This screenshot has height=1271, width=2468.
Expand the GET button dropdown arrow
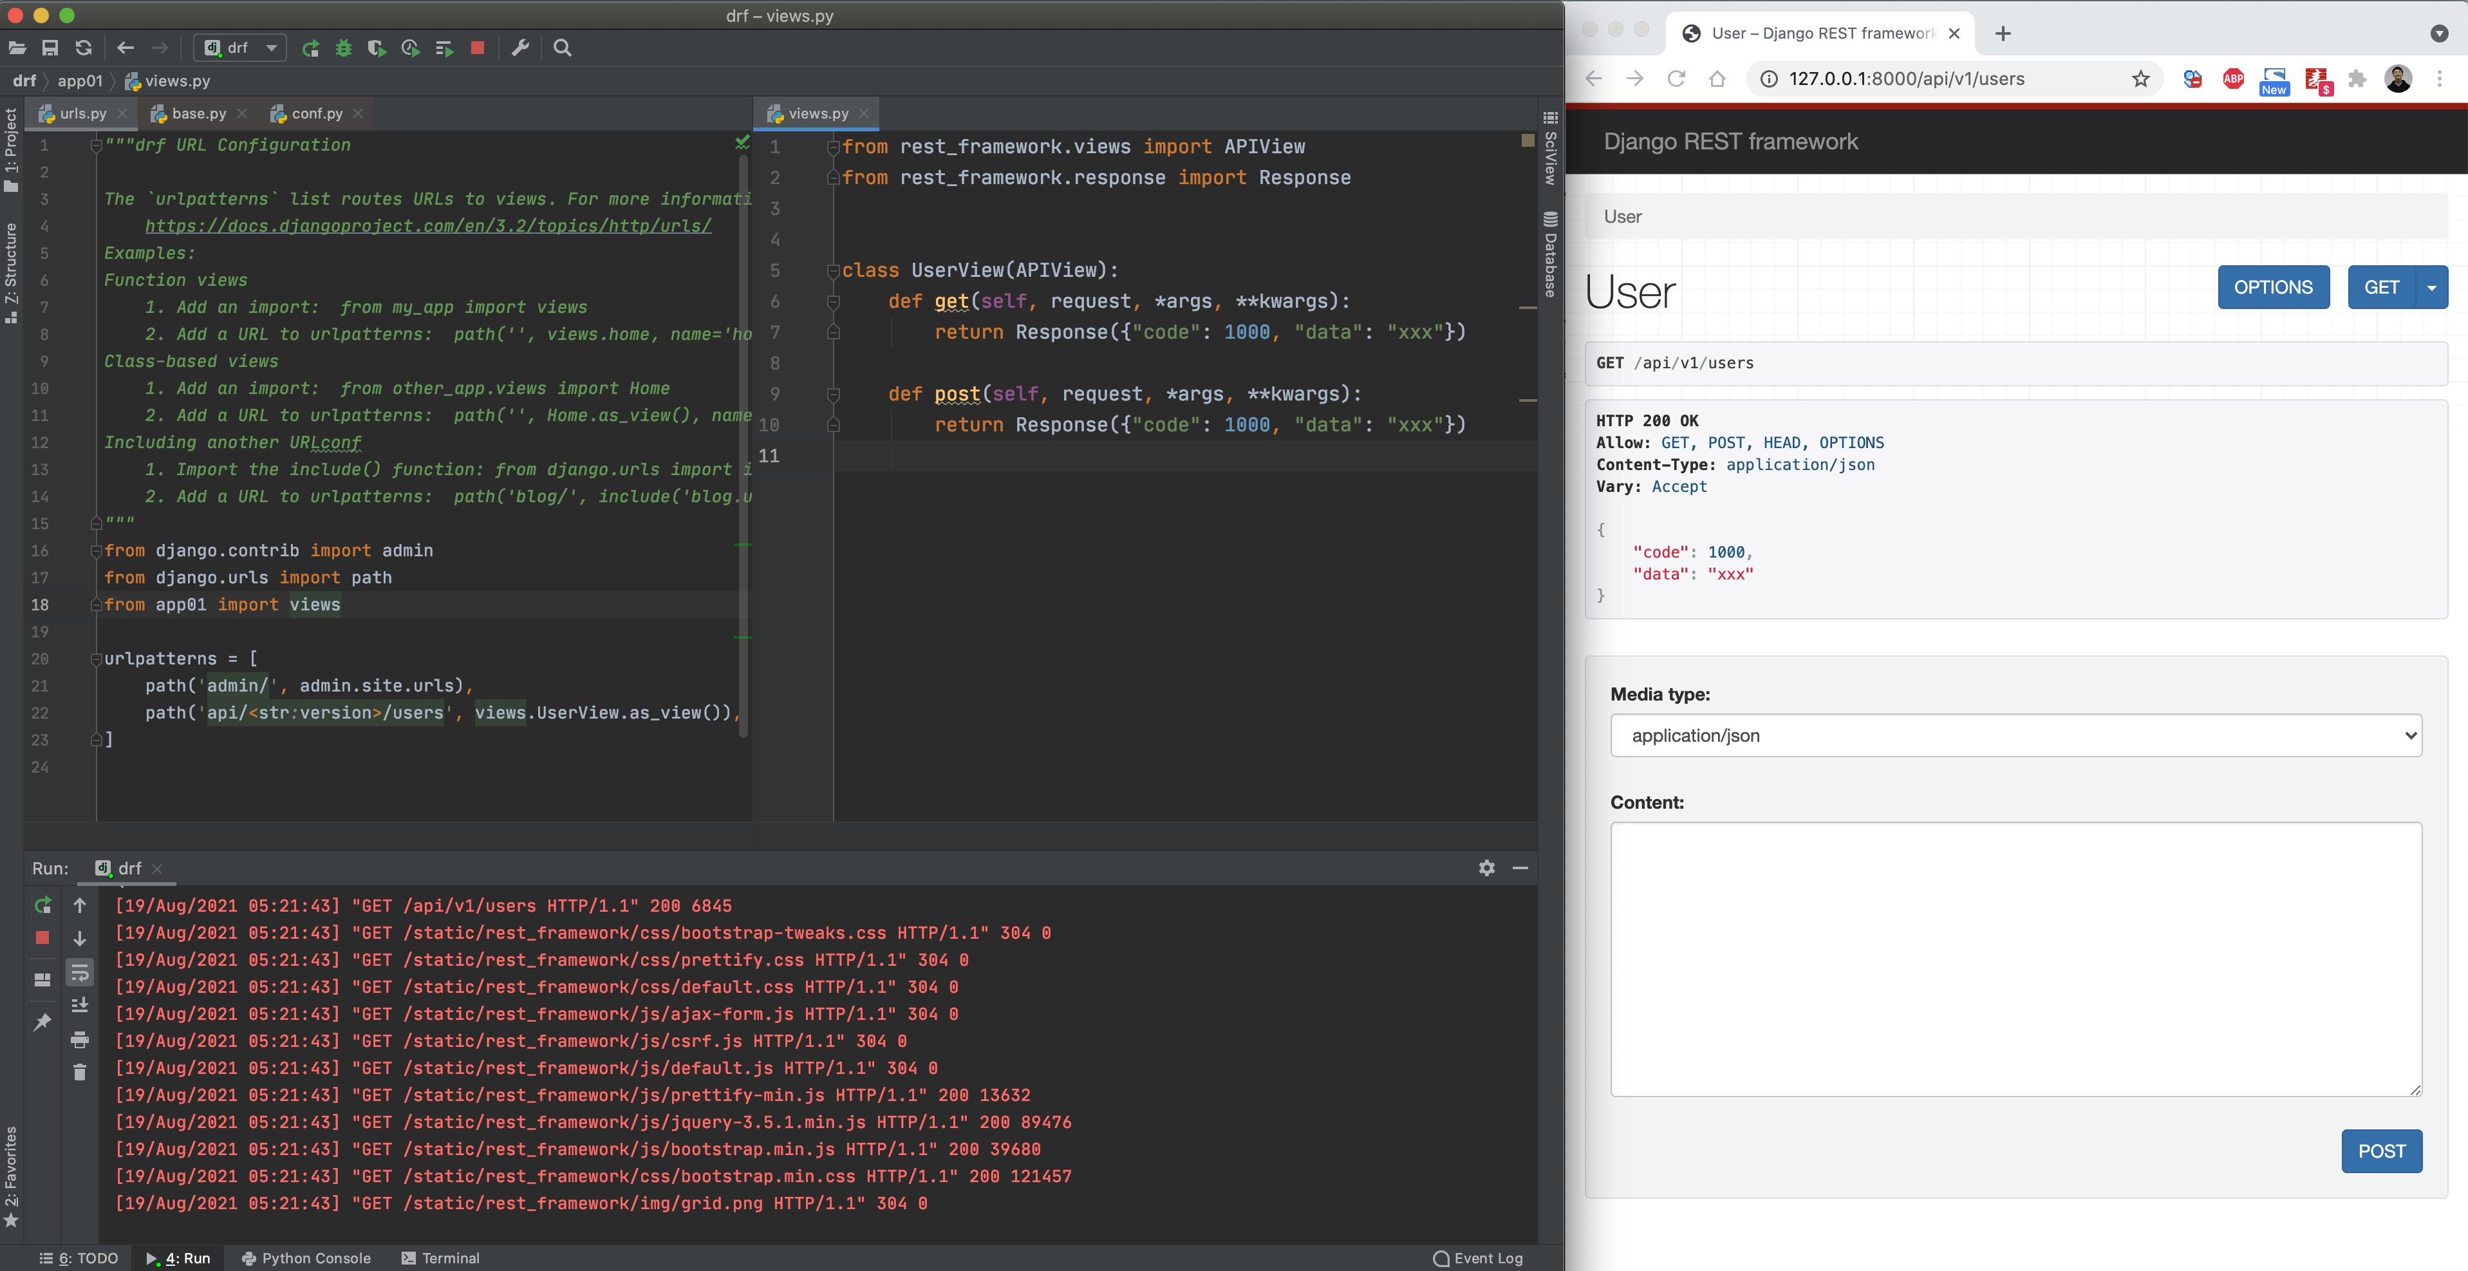click(x=2431, y=288)
